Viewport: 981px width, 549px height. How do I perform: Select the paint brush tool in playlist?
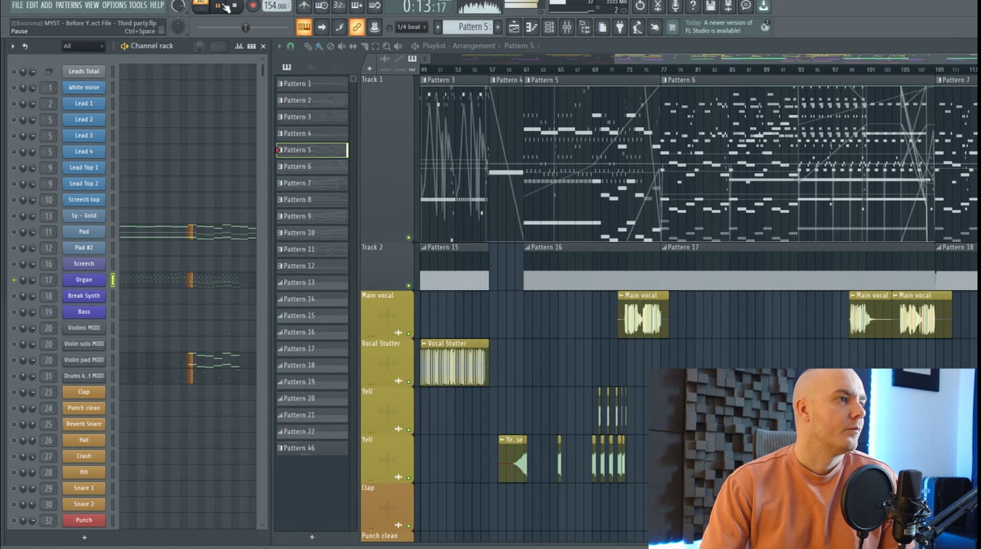coord(318,46)
